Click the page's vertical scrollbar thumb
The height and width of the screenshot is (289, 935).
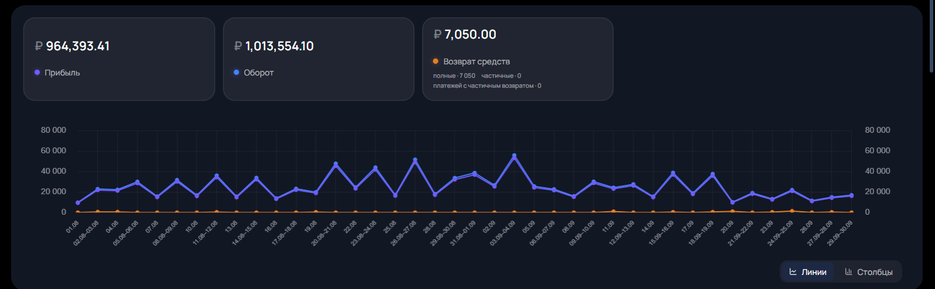(x=931, y=36)
